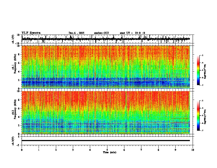Click inside the ch.2 spectrogram panel
The width and height of the screenshot is (217, 168).
pos(106,113)
